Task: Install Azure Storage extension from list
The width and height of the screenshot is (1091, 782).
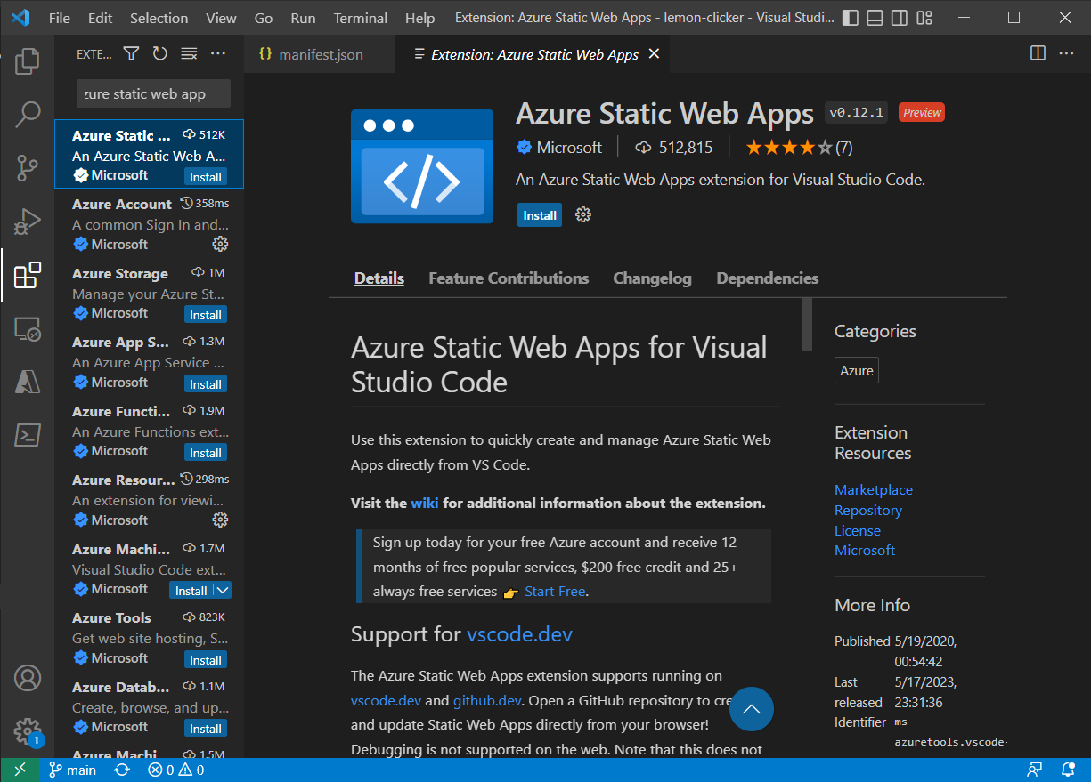Action: coord(206,315)
